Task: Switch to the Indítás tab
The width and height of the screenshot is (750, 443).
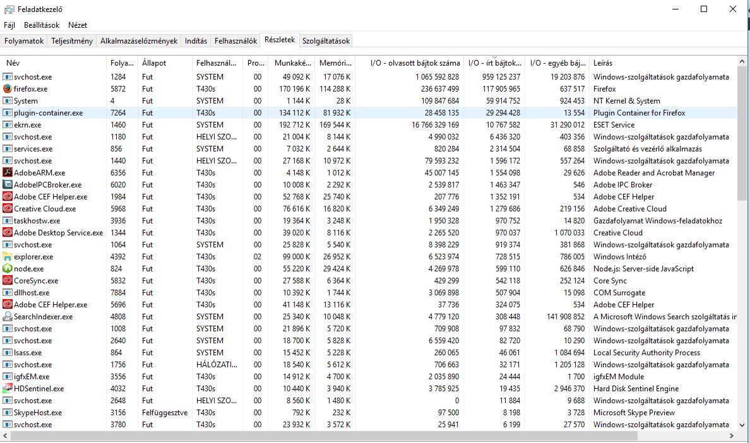Action: pos(196,41)
